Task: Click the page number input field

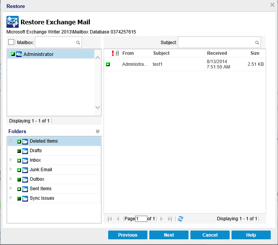Action: click(x=141, y=219)
